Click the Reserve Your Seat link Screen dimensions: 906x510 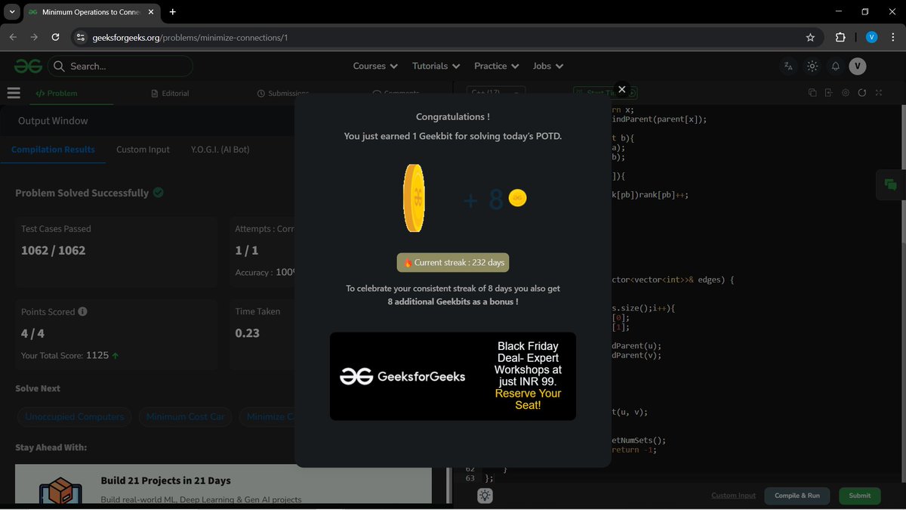[x=528, y=399]
